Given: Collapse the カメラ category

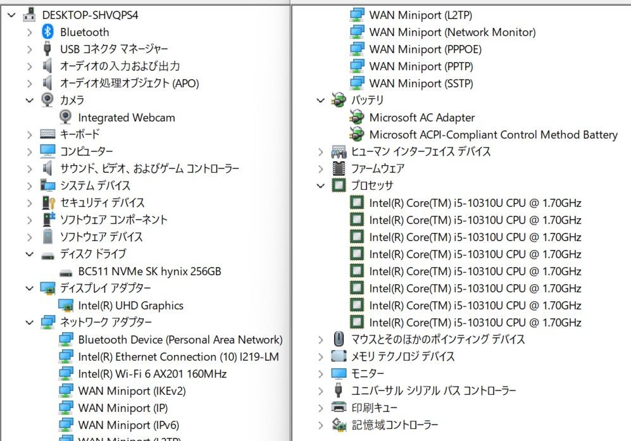Looking at the screenshot, I should point(29,100).
